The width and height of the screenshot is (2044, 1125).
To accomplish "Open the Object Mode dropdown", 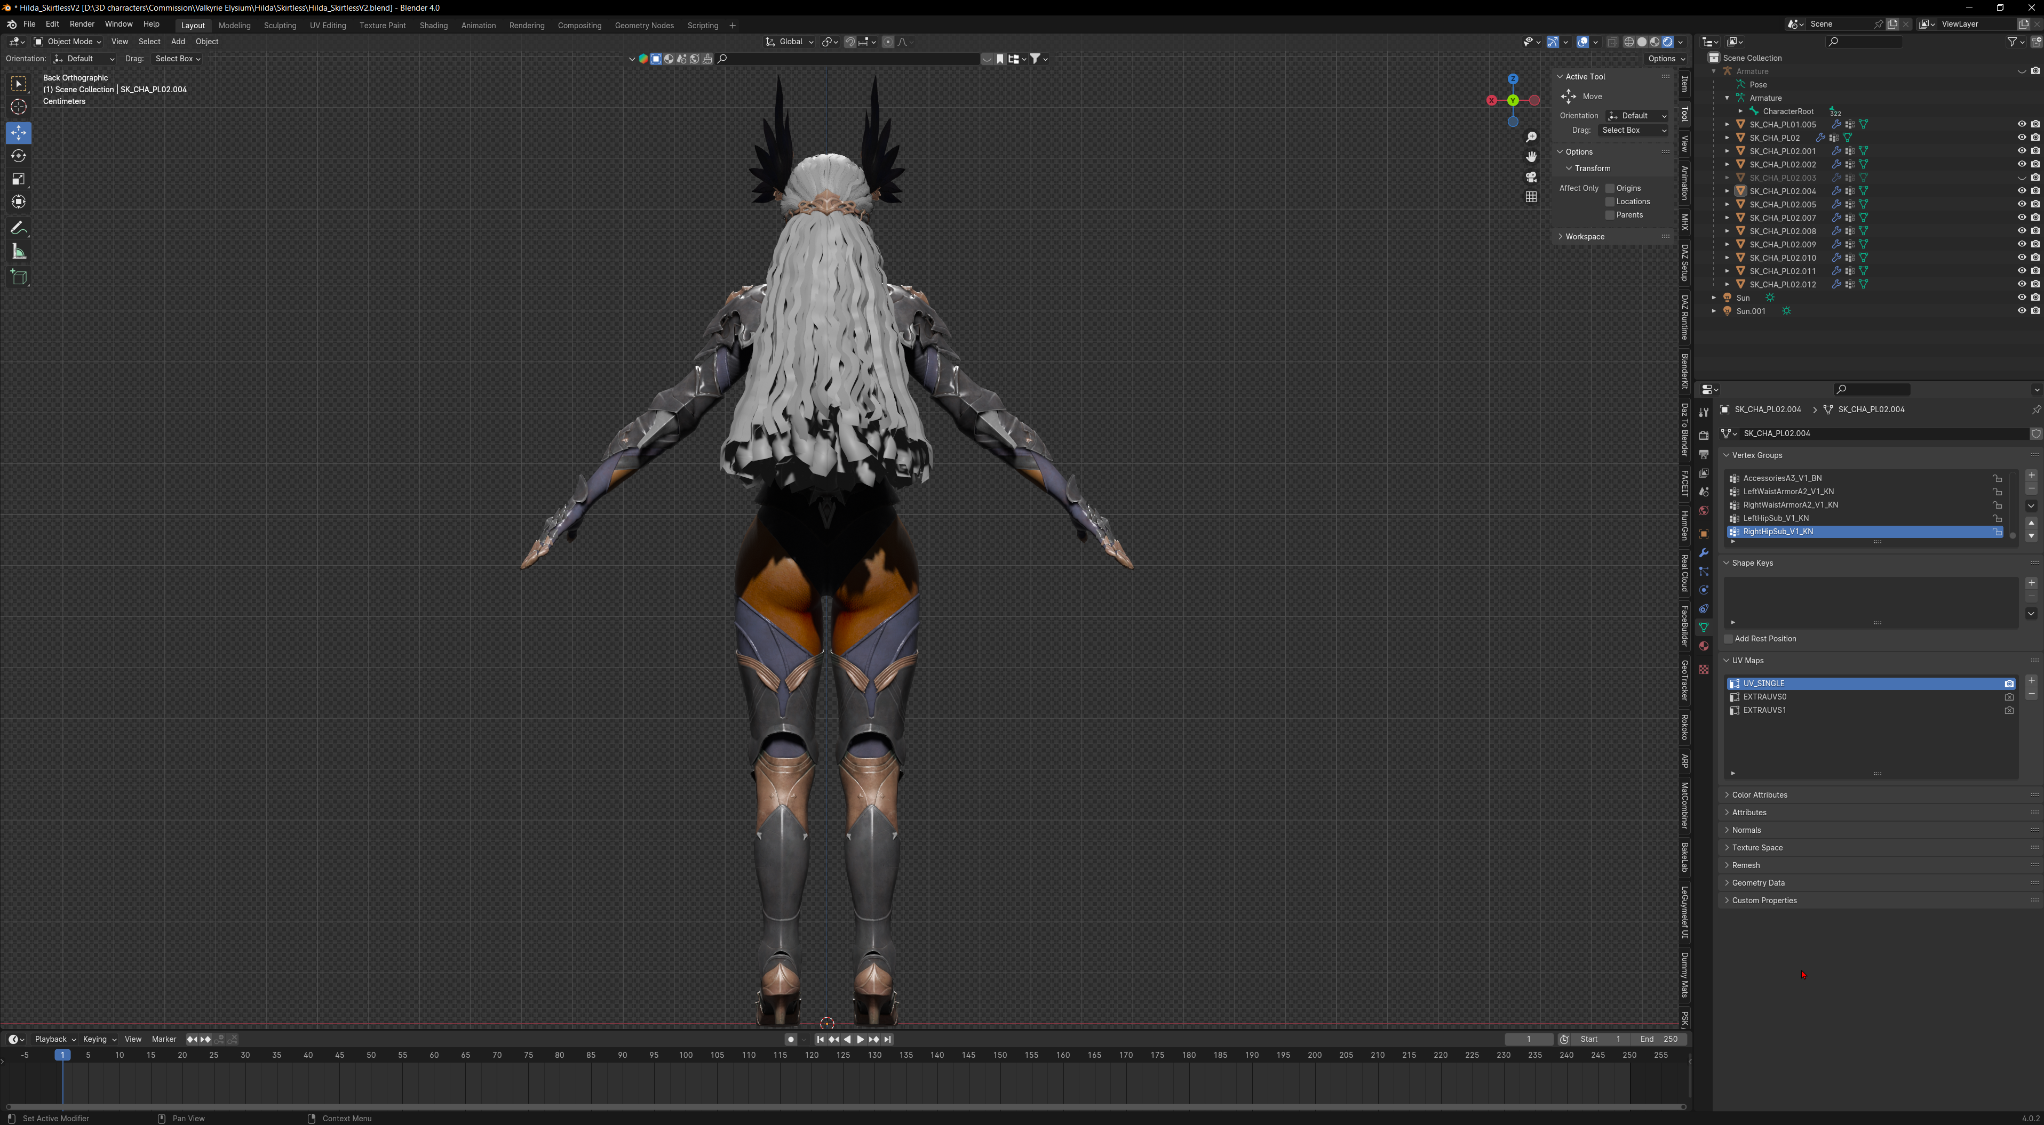I will 67,42.
